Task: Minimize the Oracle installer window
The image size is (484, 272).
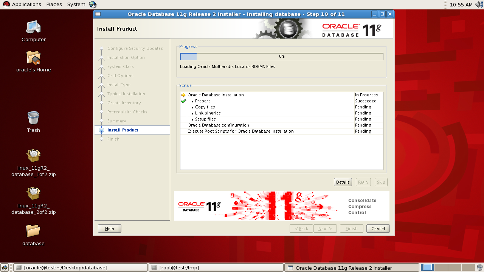Action: tap(375, 14)
